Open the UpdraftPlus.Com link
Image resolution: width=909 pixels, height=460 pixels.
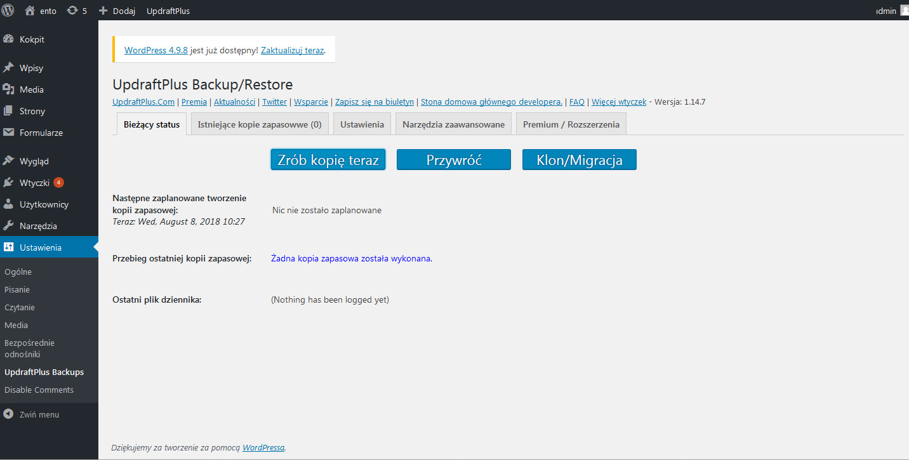(x=143, y=102)
